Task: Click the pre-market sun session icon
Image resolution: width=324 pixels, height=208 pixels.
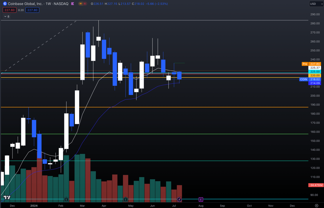Action: 80,4
